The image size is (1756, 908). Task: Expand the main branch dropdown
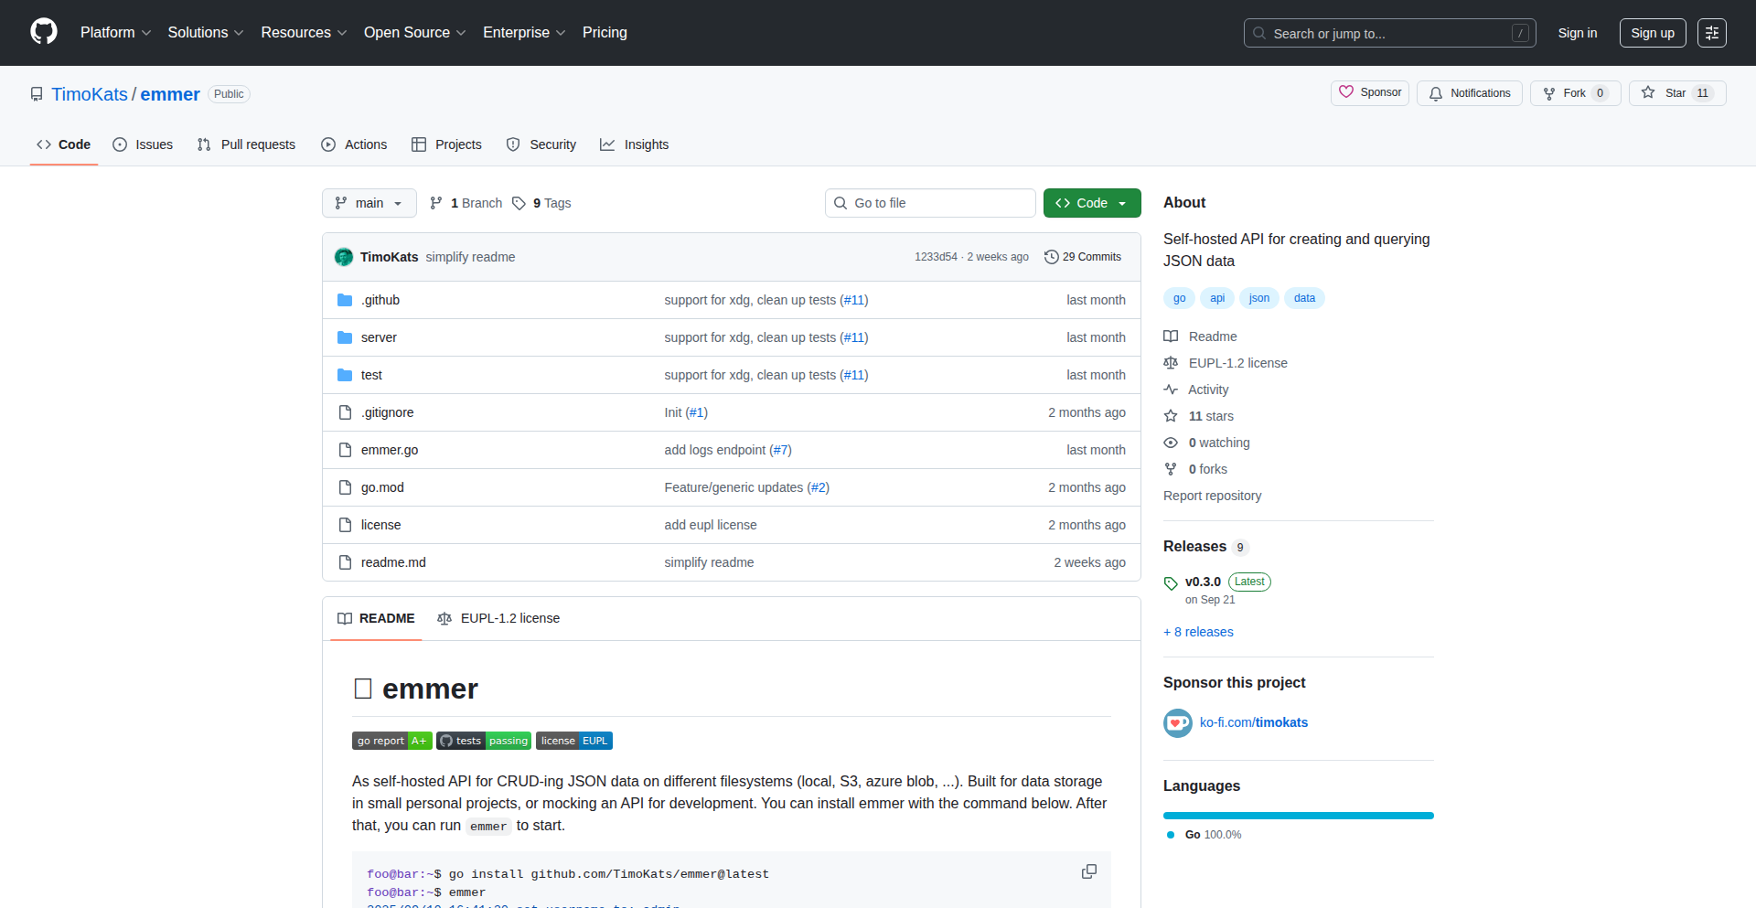[x=369, y=203]
